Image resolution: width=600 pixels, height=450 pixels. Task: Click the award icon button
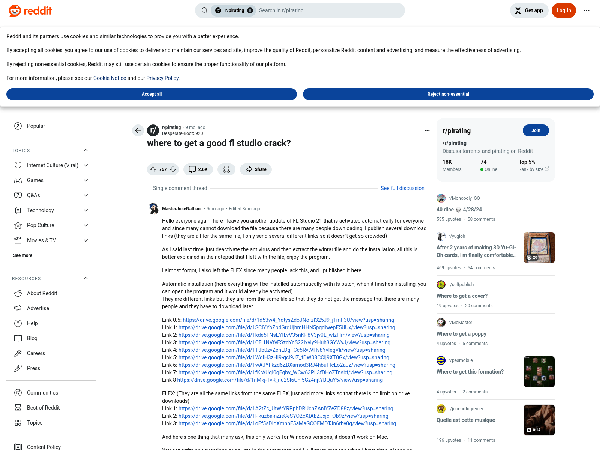(226, 169)
